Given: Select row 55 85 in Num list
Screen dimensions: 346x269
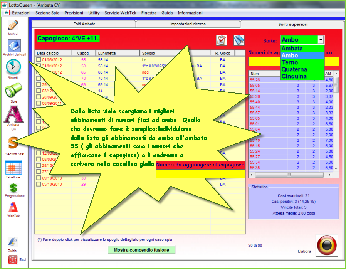Looking at the screenshot, I should tap(291, 118).
